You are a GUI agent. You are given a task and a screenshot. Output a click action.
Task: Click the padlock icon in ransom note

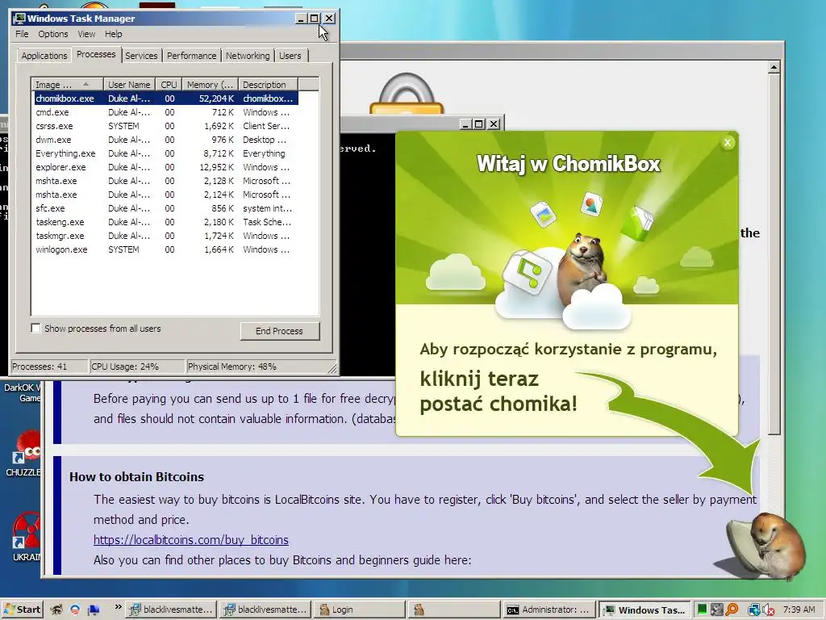pyautogui.click(x=406, y=94)
